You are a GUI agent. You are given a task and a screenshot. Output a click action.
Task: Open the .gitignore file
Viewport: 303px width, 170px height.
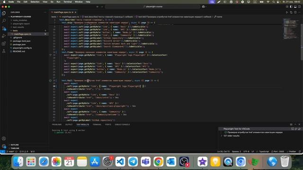click(x=18, y=38)
